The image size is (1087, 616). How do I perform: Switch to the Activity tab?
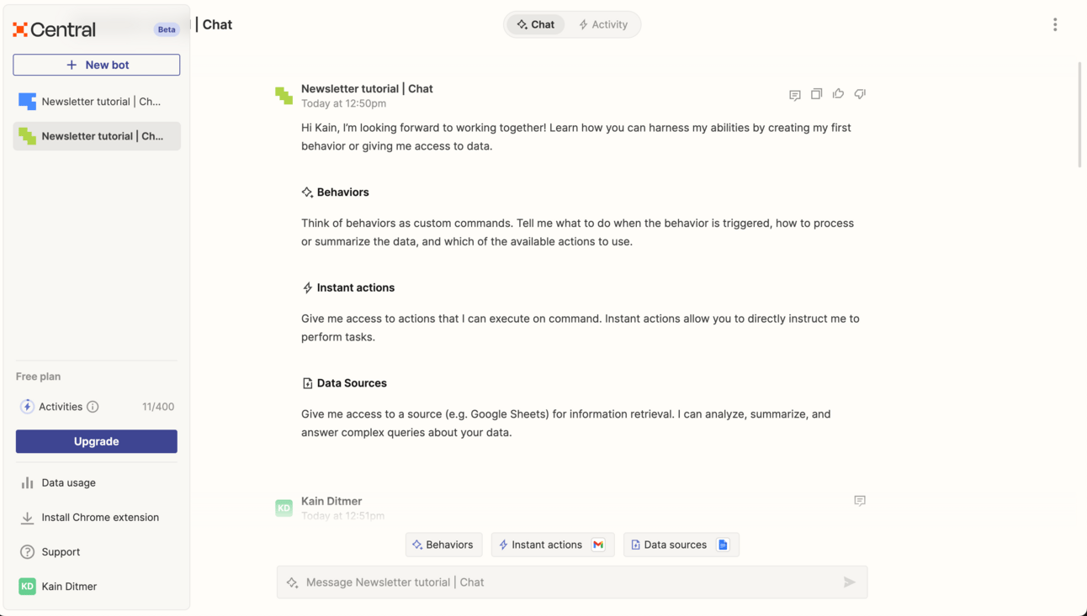click(x=603, y=24)
